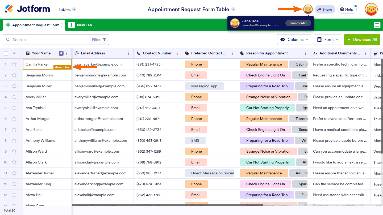Toggle the select-all rows checkbox
This screenshot has width=383, height=215.
(6, 53)
